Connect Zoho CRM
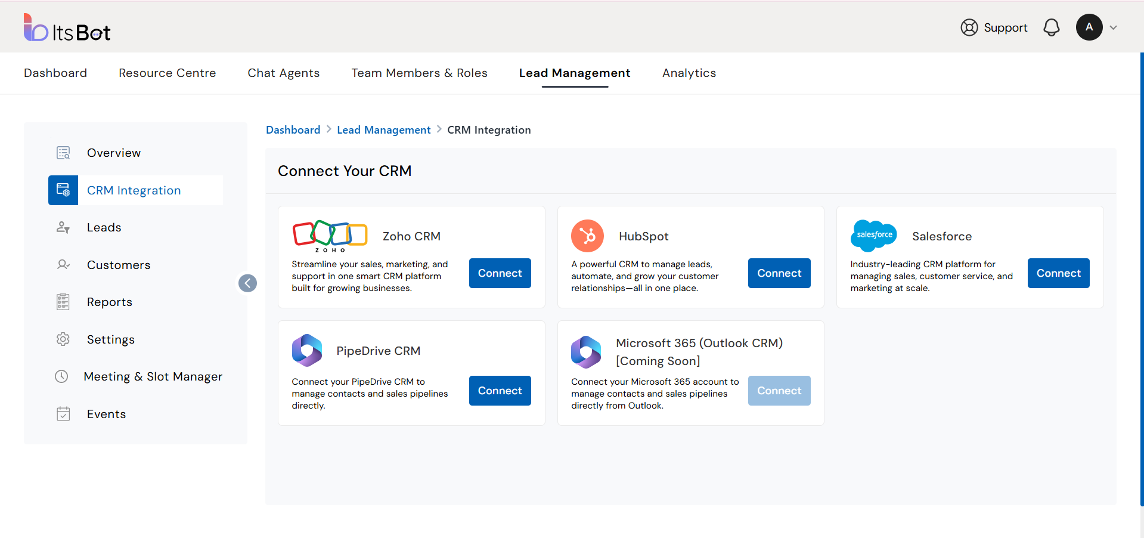Viewport: 1144px width, 538px height. (500, 273)
